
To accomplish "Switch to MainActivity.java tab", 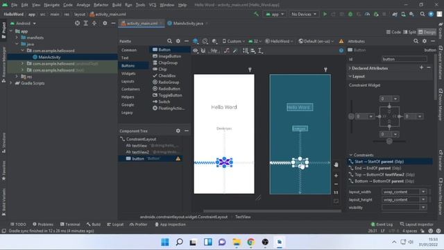I will tap(188, 23).
